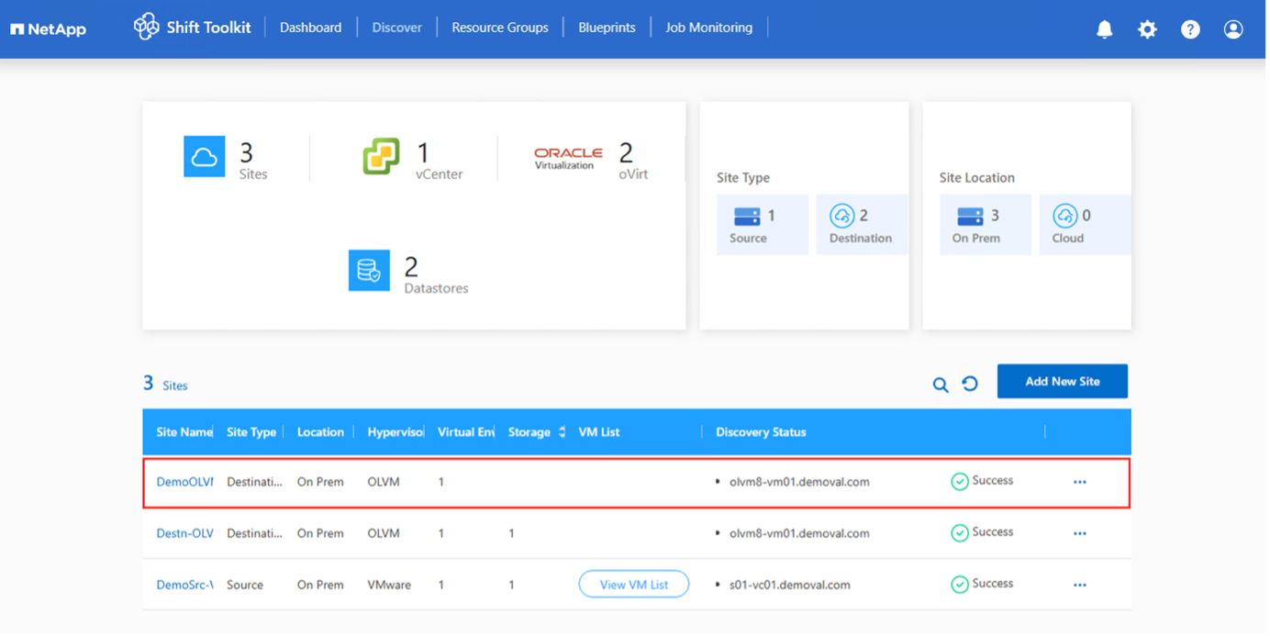Sort table by the Storage column arrows
Image resolution: width=1270 pixels, height=636 pixels.
[x=562, y=432]
